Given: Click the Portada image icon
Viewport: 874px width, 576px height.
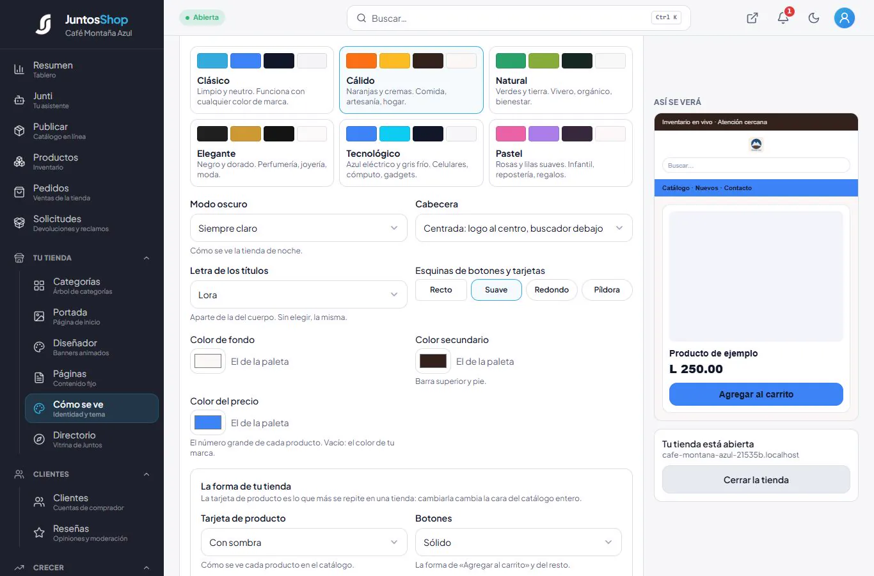Looking at the screenshot, I should (x=39, y=316).
